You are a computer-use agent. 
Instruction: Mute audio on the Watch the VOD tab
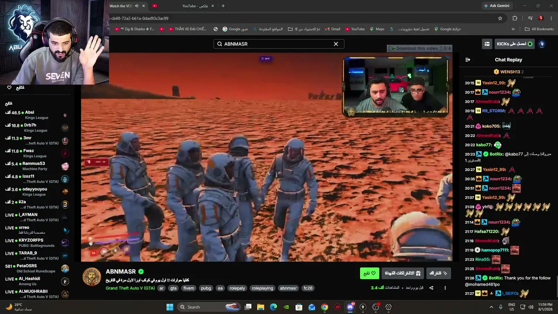[x=136, y=6]
